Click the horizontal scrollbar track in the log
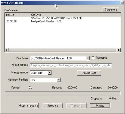Screen dimensions: 125x114 coord(62,50)
